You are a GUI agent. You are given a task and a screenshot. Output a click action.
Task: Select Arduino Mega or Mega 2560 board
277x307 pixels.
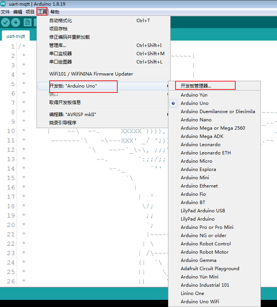coord(213,128)
